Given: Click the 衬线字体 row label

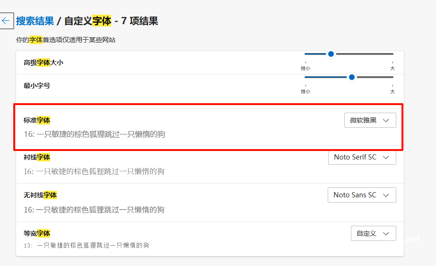Looking at the screenshot, I should [37, 157].
